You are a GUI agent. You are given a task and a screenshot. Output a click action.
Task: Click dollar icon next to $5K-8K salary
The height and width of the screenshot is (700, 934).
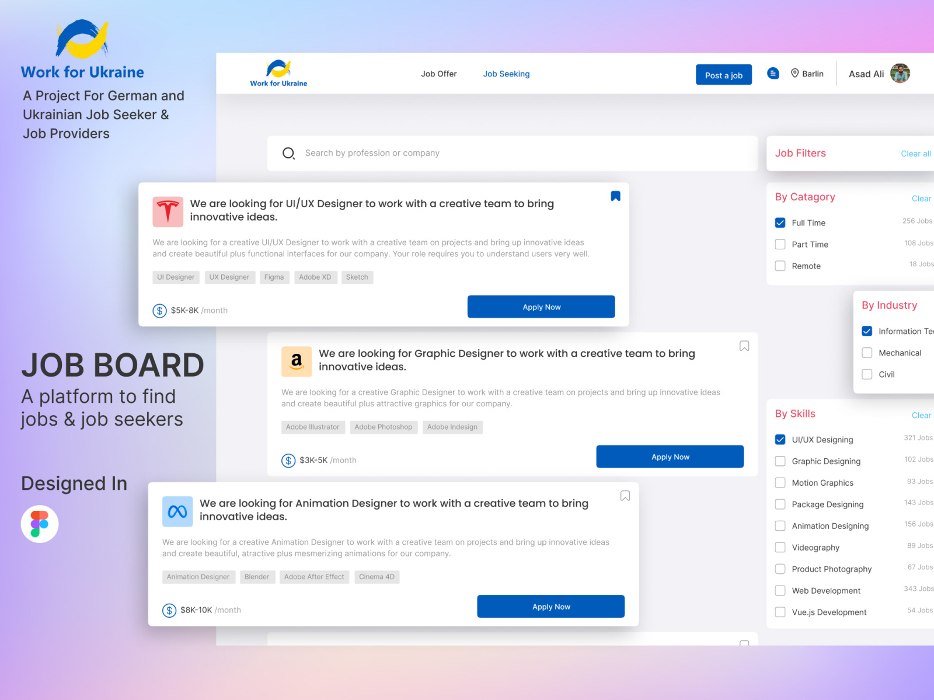click(x=159, y=311)
